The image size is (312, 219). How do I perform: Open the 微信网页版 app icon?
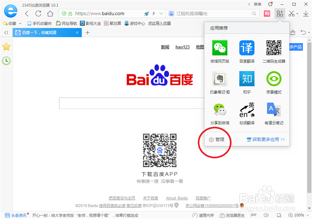point(220,48)
